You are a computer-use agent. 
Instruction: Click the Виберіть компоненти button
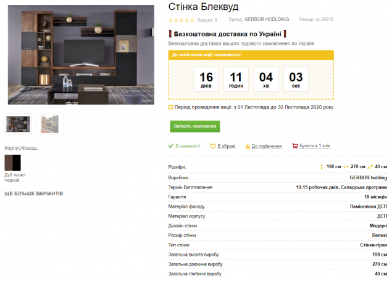pos(195,126)
